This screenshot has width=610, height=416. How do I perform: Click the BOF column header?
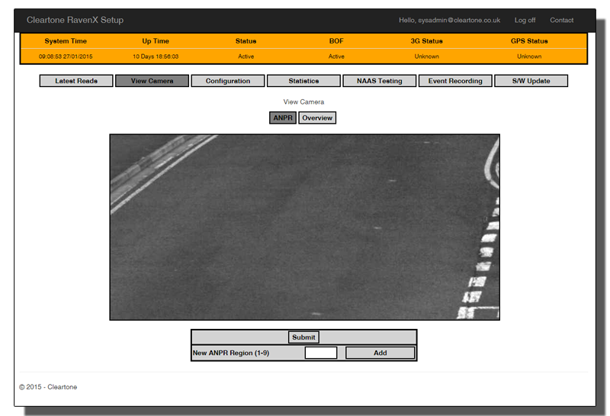pos(336,41)
